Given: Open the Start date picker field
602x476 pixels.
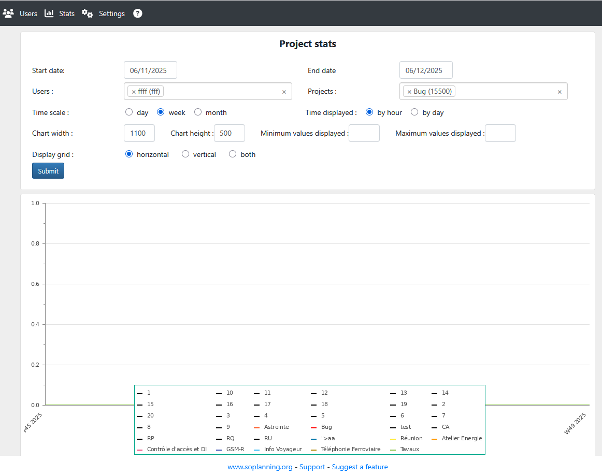Looking at the screenshot, I should tap(150, 70).
